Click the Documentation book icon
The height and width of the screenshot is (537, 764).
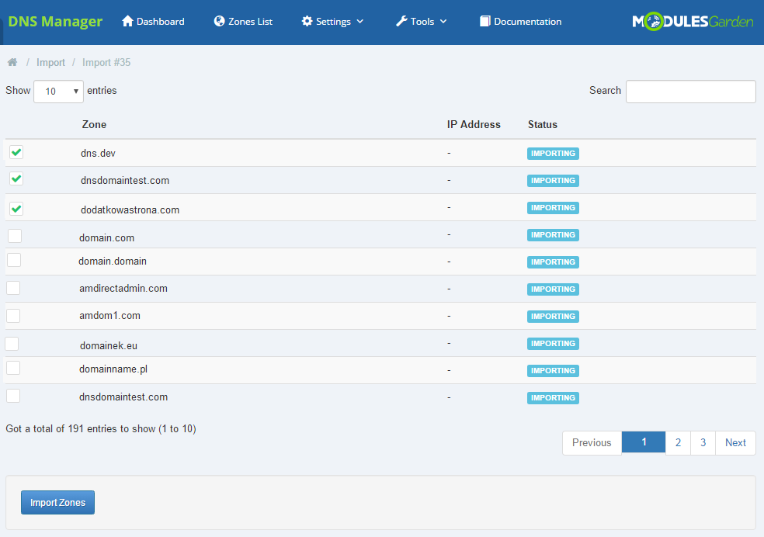[x=485, y=22]
